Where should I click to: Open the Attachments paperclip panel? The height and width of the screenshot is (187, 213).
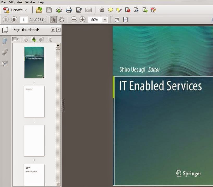[x=5, y=52]
